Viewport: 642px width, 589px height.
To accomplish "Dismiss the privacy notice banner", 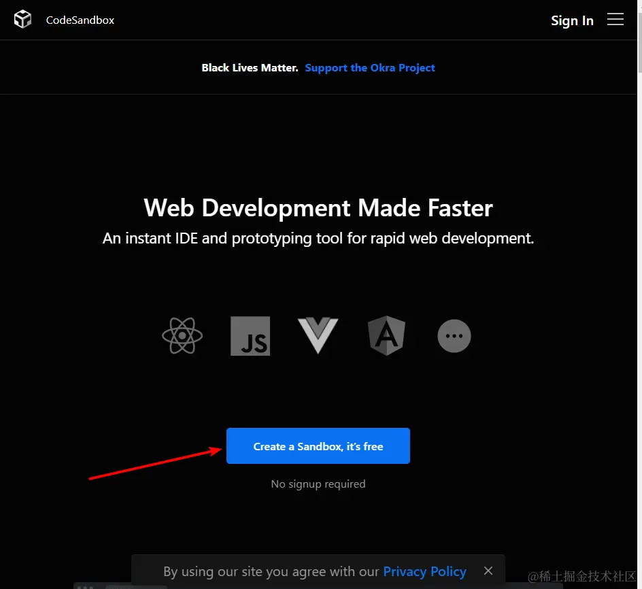I will click(x=488, y=571).
